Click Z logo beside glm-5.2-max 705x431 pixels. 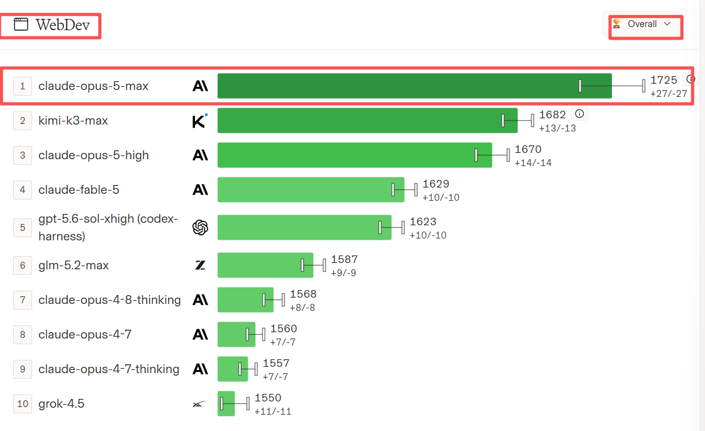[200, 265]
